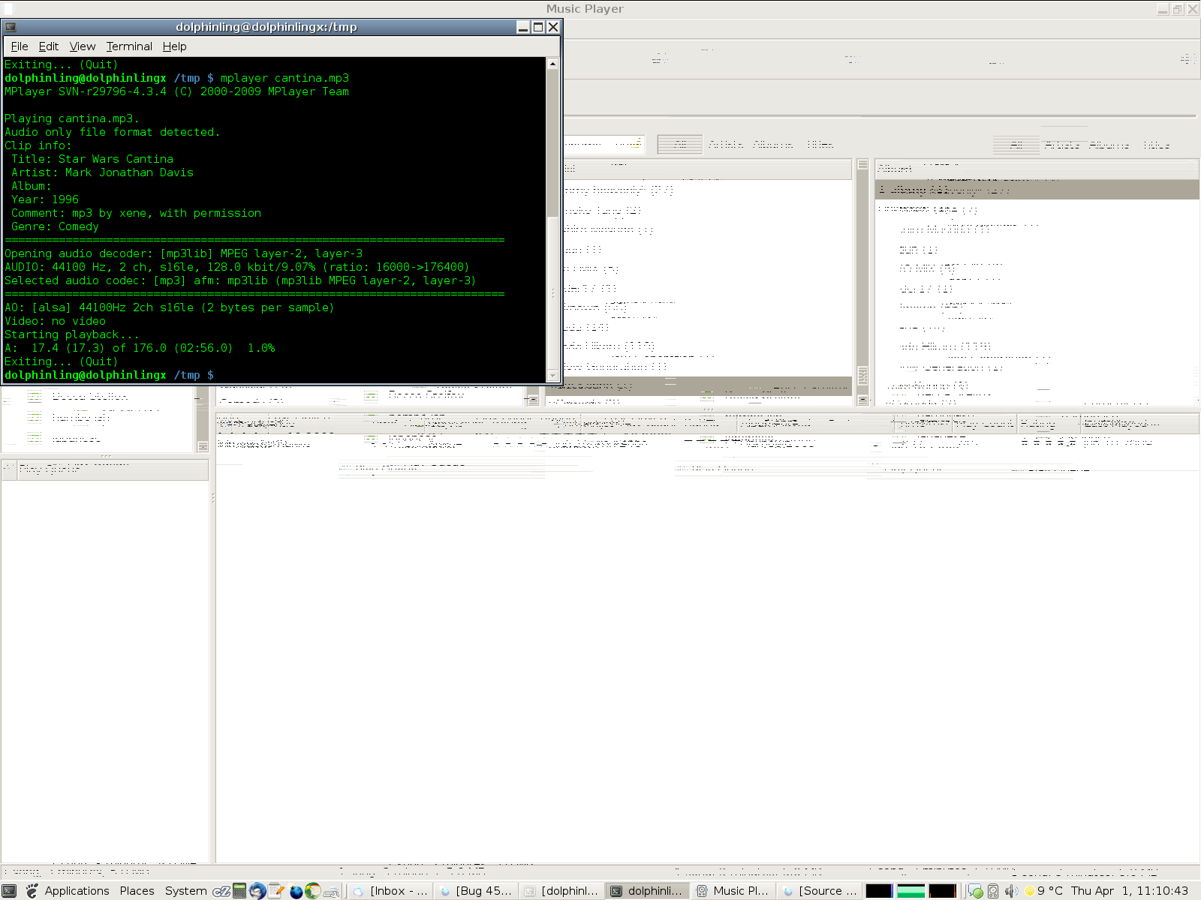This screenshot has width=1201, height=900.
Task: Open the Applications menu in the panel
Action: point(77,891)
